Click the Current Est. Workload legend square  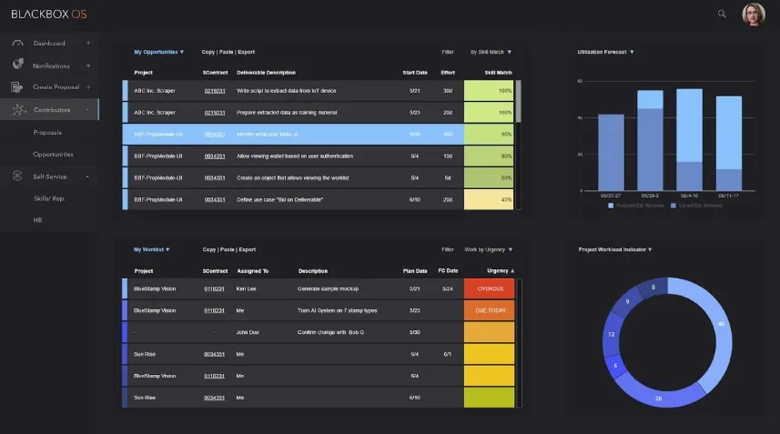pyautogui.click(x=673, y=206)
